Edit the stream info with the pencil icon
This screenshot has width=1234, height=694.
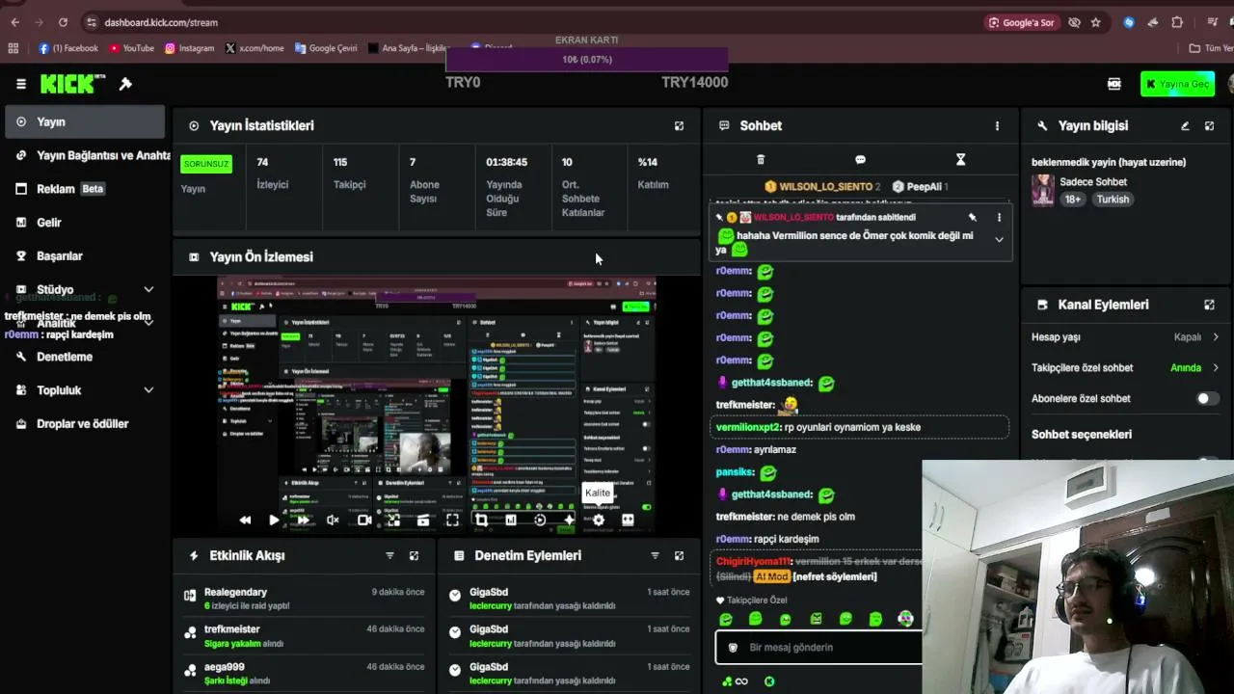pos(1185,125)
